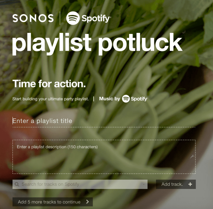Click the Spotify wordmark next to Music by
Screen dimensions: 213x209
(139, 99)
